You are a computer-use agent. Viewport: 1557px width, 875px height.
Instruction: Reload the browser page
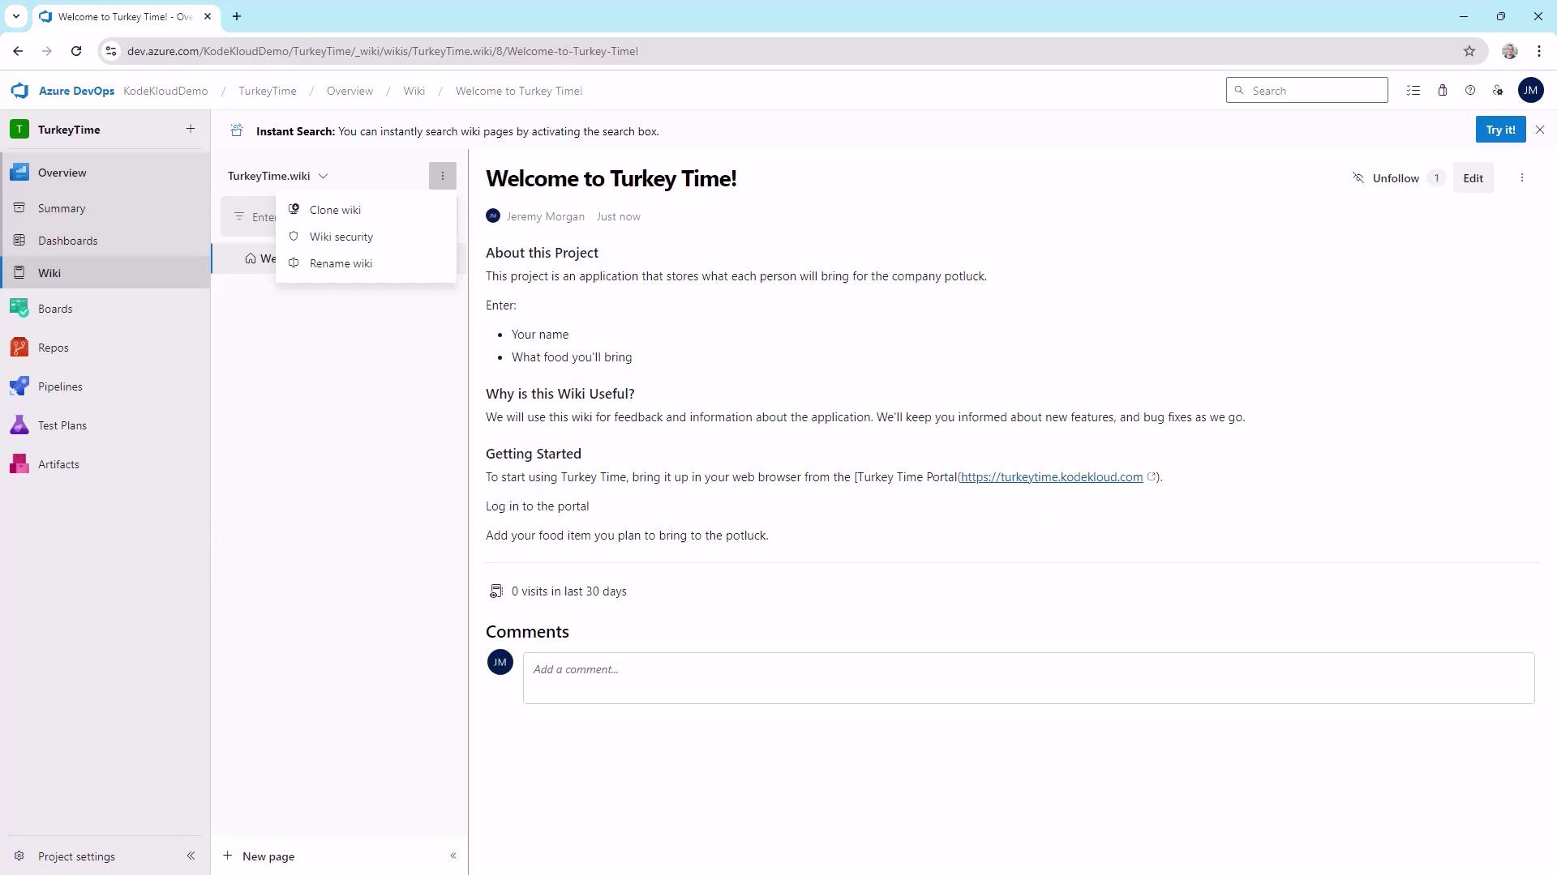pos(76,51)
